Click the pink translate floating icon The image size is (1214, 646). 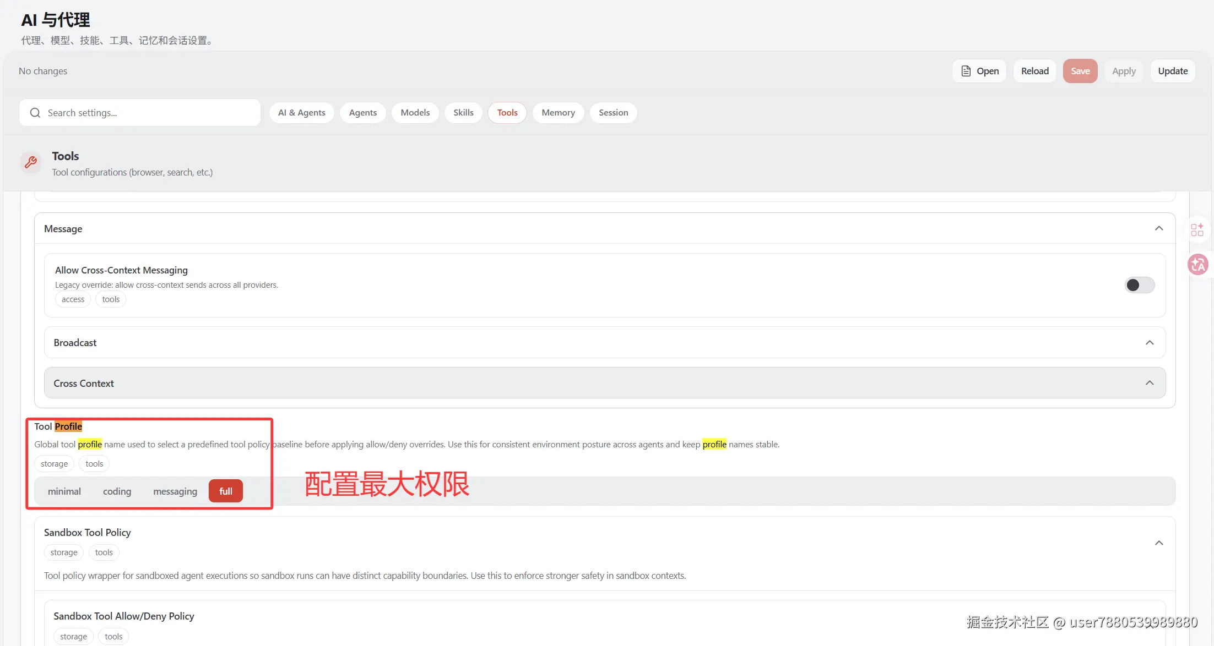[x=1198, y=265]
